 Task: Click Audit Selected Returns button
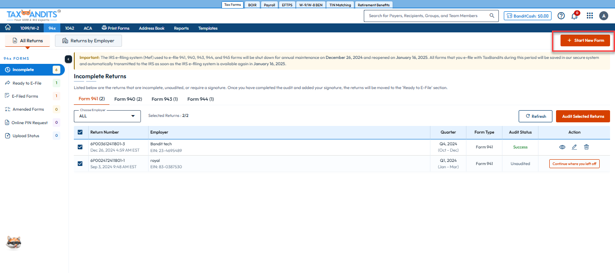click(583, 116)
